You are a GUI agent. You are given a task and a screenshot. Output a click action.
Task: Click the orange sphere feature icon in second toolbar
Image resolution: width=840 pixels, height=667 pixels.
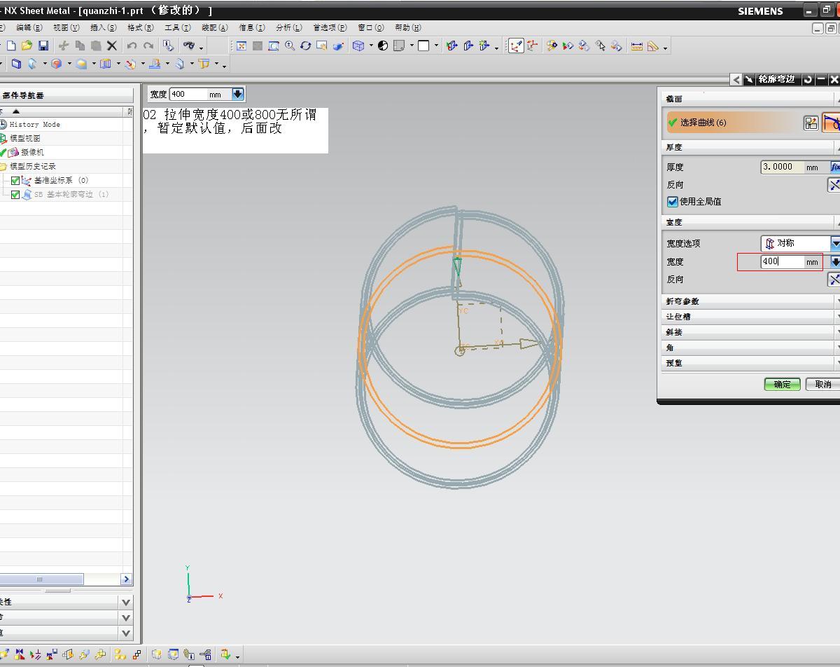pos(57,64)
